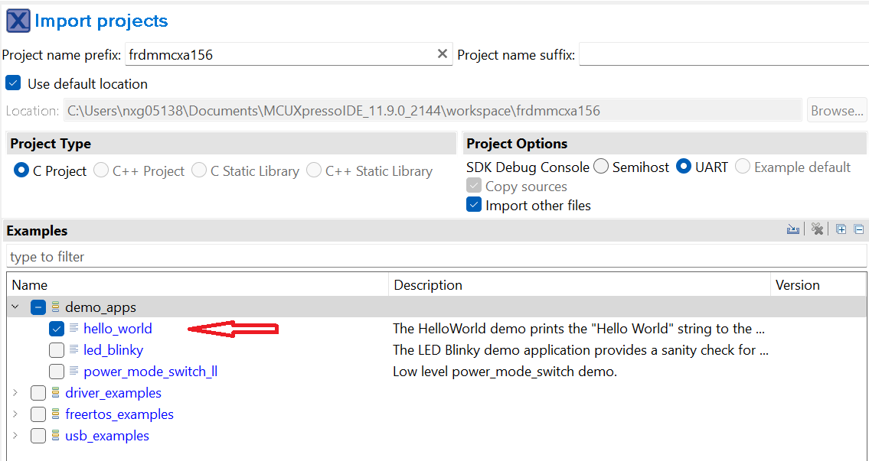Click the collapse all icon in Examples

(859, 229)
